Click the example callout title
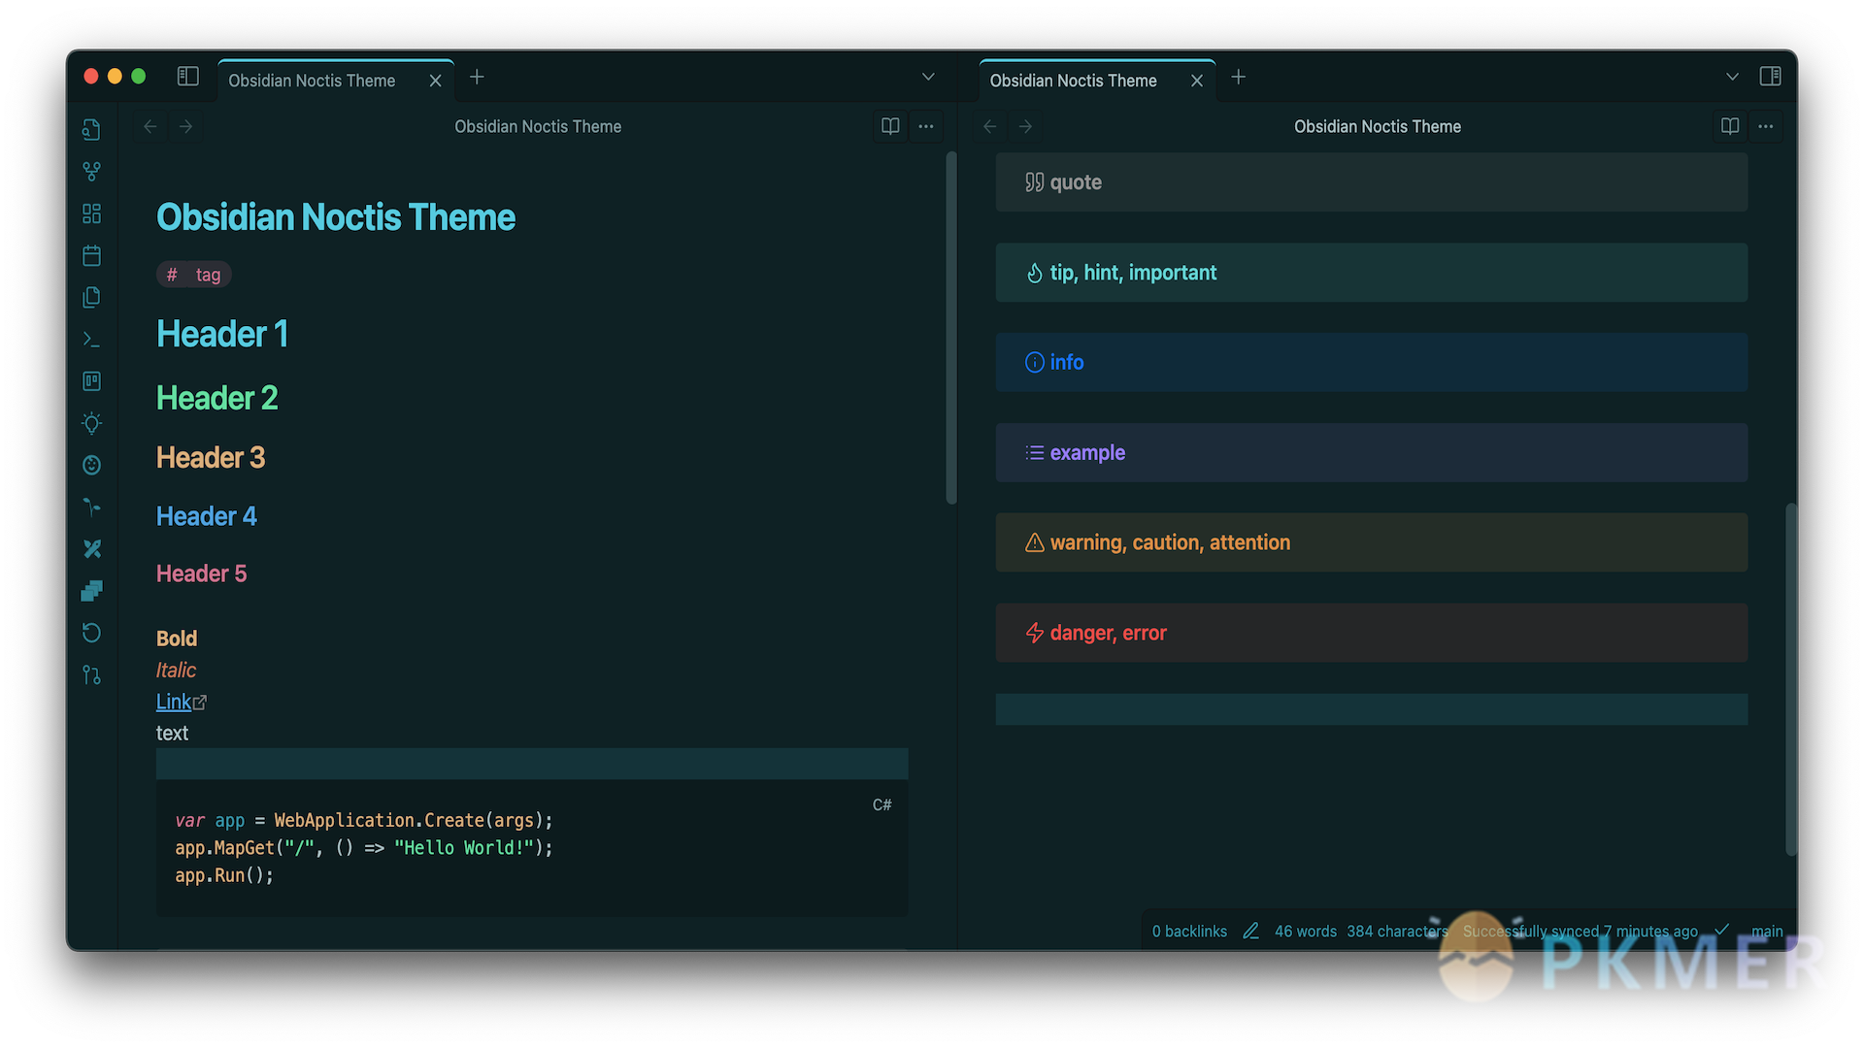1864x1048 pixels. pyautogui.click(x=1087, y=452)
